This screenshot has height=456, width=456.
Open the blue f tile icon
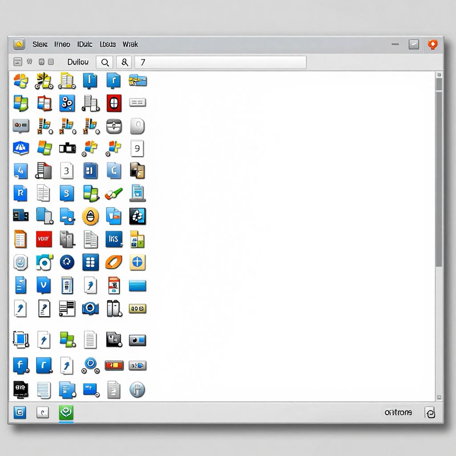(x=20, y=365)
